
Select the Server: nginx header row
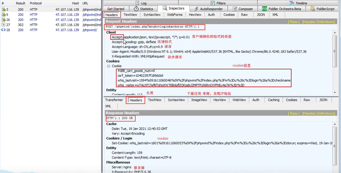click(x=122, y=167)
